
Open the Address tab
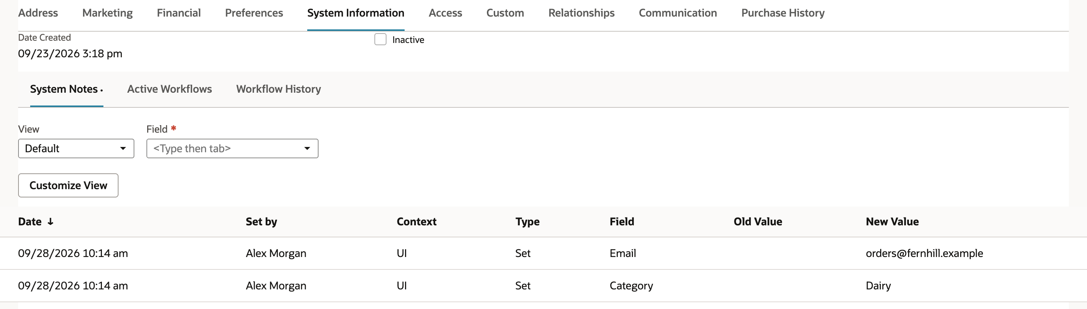click(38, 13)
